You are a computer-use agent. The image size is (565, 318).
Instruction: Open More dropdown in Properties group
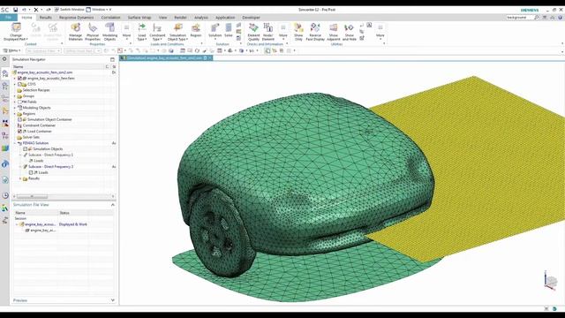click(x=126, y=31)
